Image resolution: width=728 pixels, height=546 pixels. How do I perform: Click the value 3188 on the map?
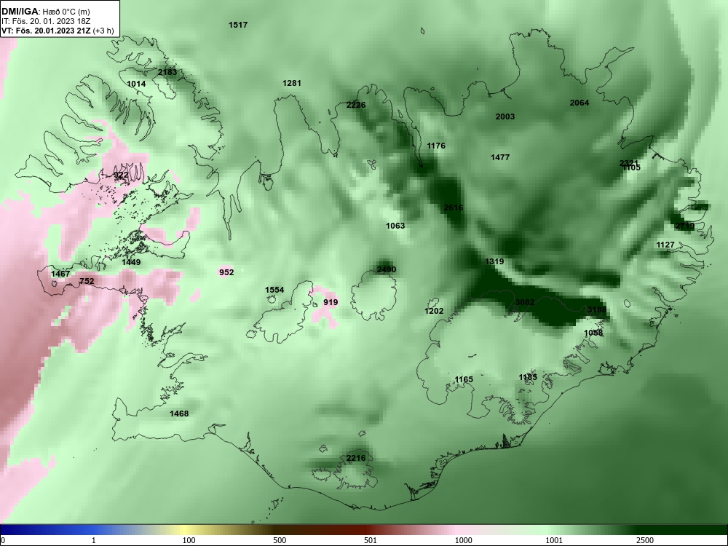point(597,309)
